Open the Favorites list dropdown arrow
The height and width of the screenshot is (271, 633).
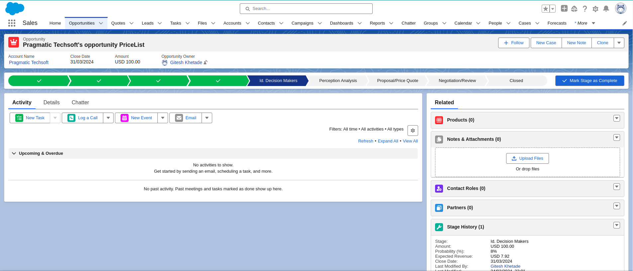point(553,9)
